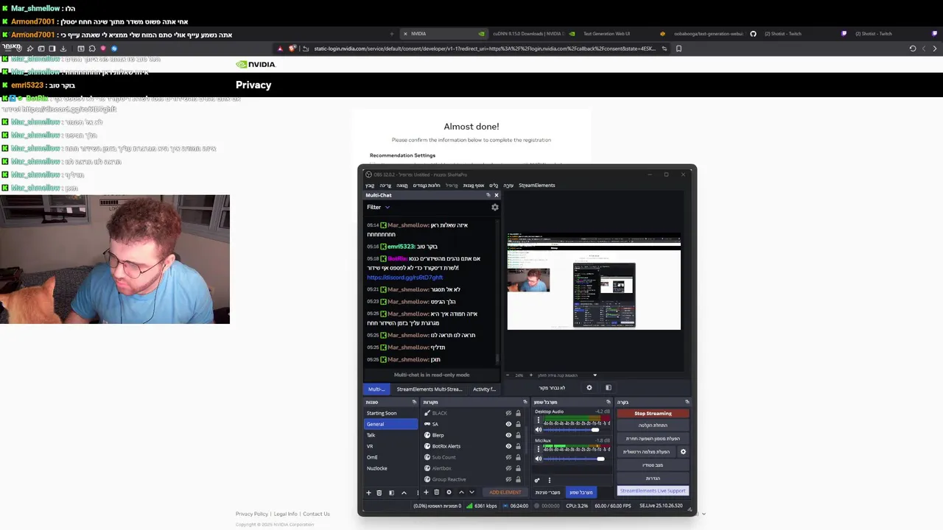Viewport: 943px width, 530px height.
Task: Open source properties gear in sources toolbar
Action: click(449, 492)
